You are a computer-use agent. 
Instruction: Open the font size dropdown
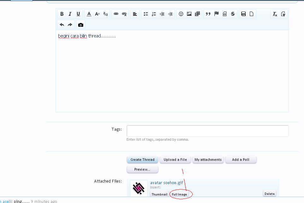(97, 14)
